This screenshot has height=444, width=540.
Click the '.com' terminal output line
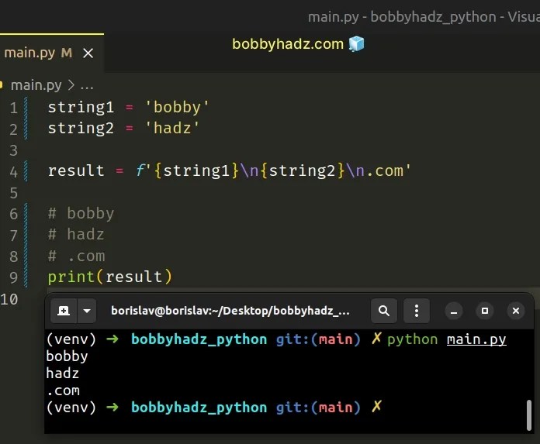pyautogui.click(x=63, y=391)
